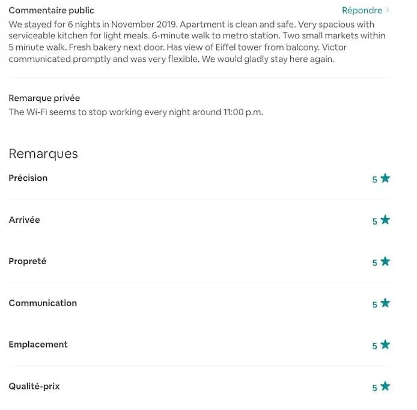Click the public review paragraph text
This screenshot has width=417, height=410.
[197, 41]
